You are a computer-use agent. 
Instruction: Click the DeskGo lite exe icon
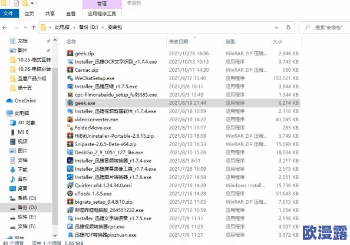70,153
